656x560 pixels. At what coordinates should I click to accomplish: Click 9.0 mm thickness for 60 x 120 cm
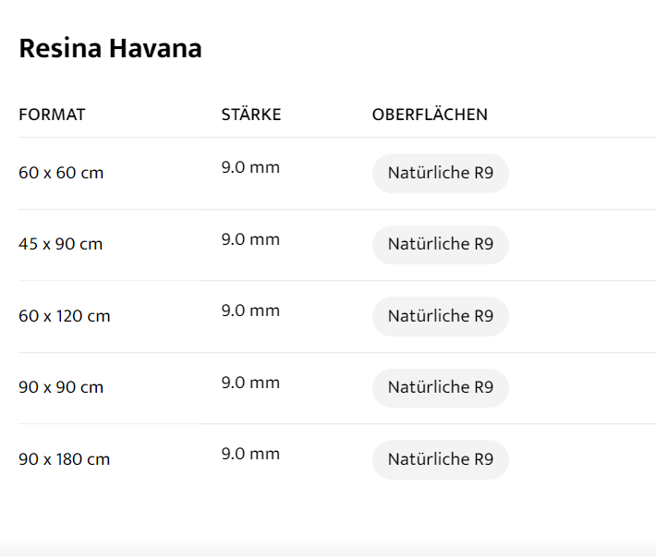250,310
